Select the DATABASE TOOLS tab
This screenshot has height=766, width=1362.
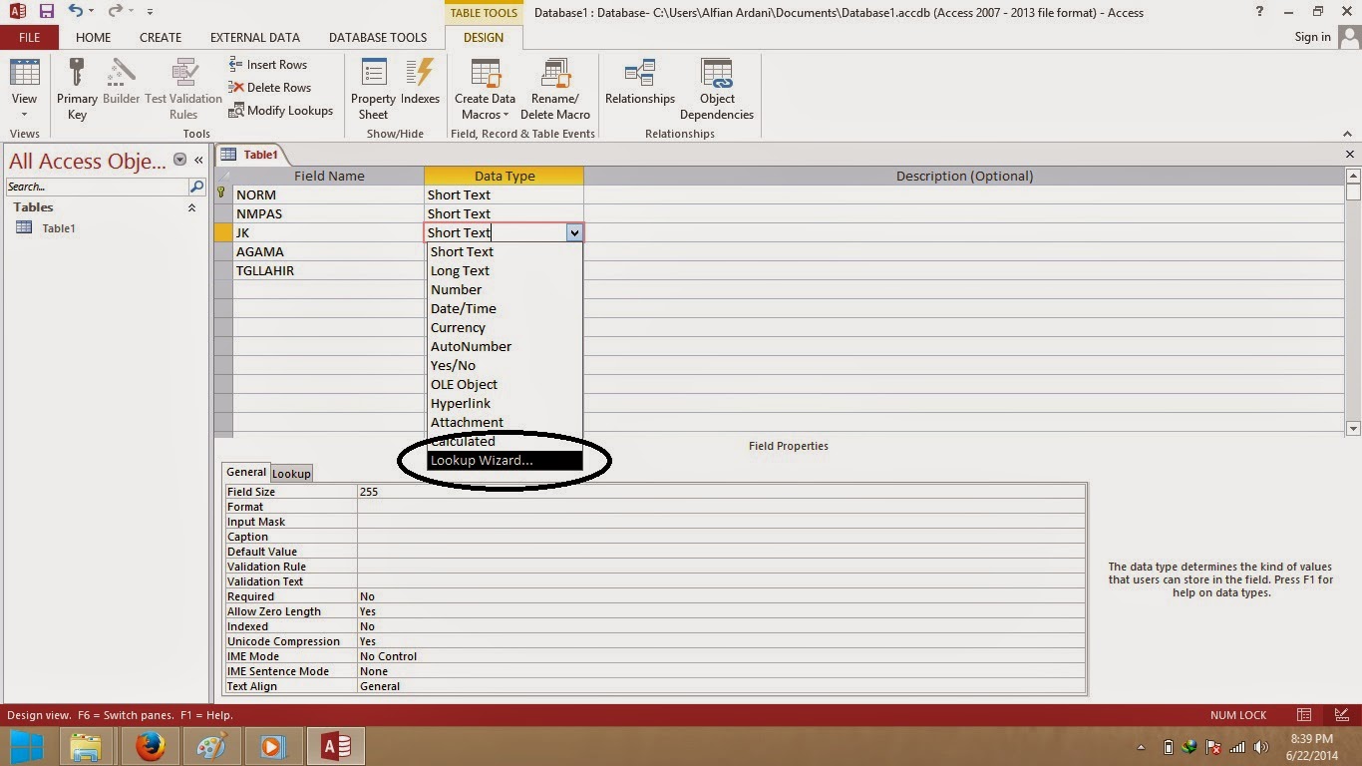[378, 37]
